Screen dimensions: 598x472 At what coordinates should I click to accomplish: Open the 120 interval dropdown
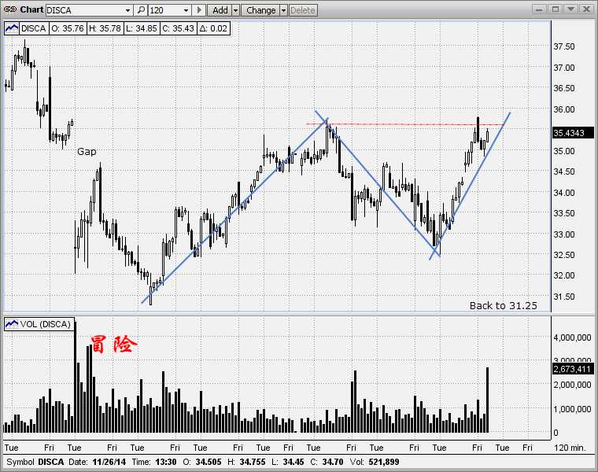pos(186,10)
